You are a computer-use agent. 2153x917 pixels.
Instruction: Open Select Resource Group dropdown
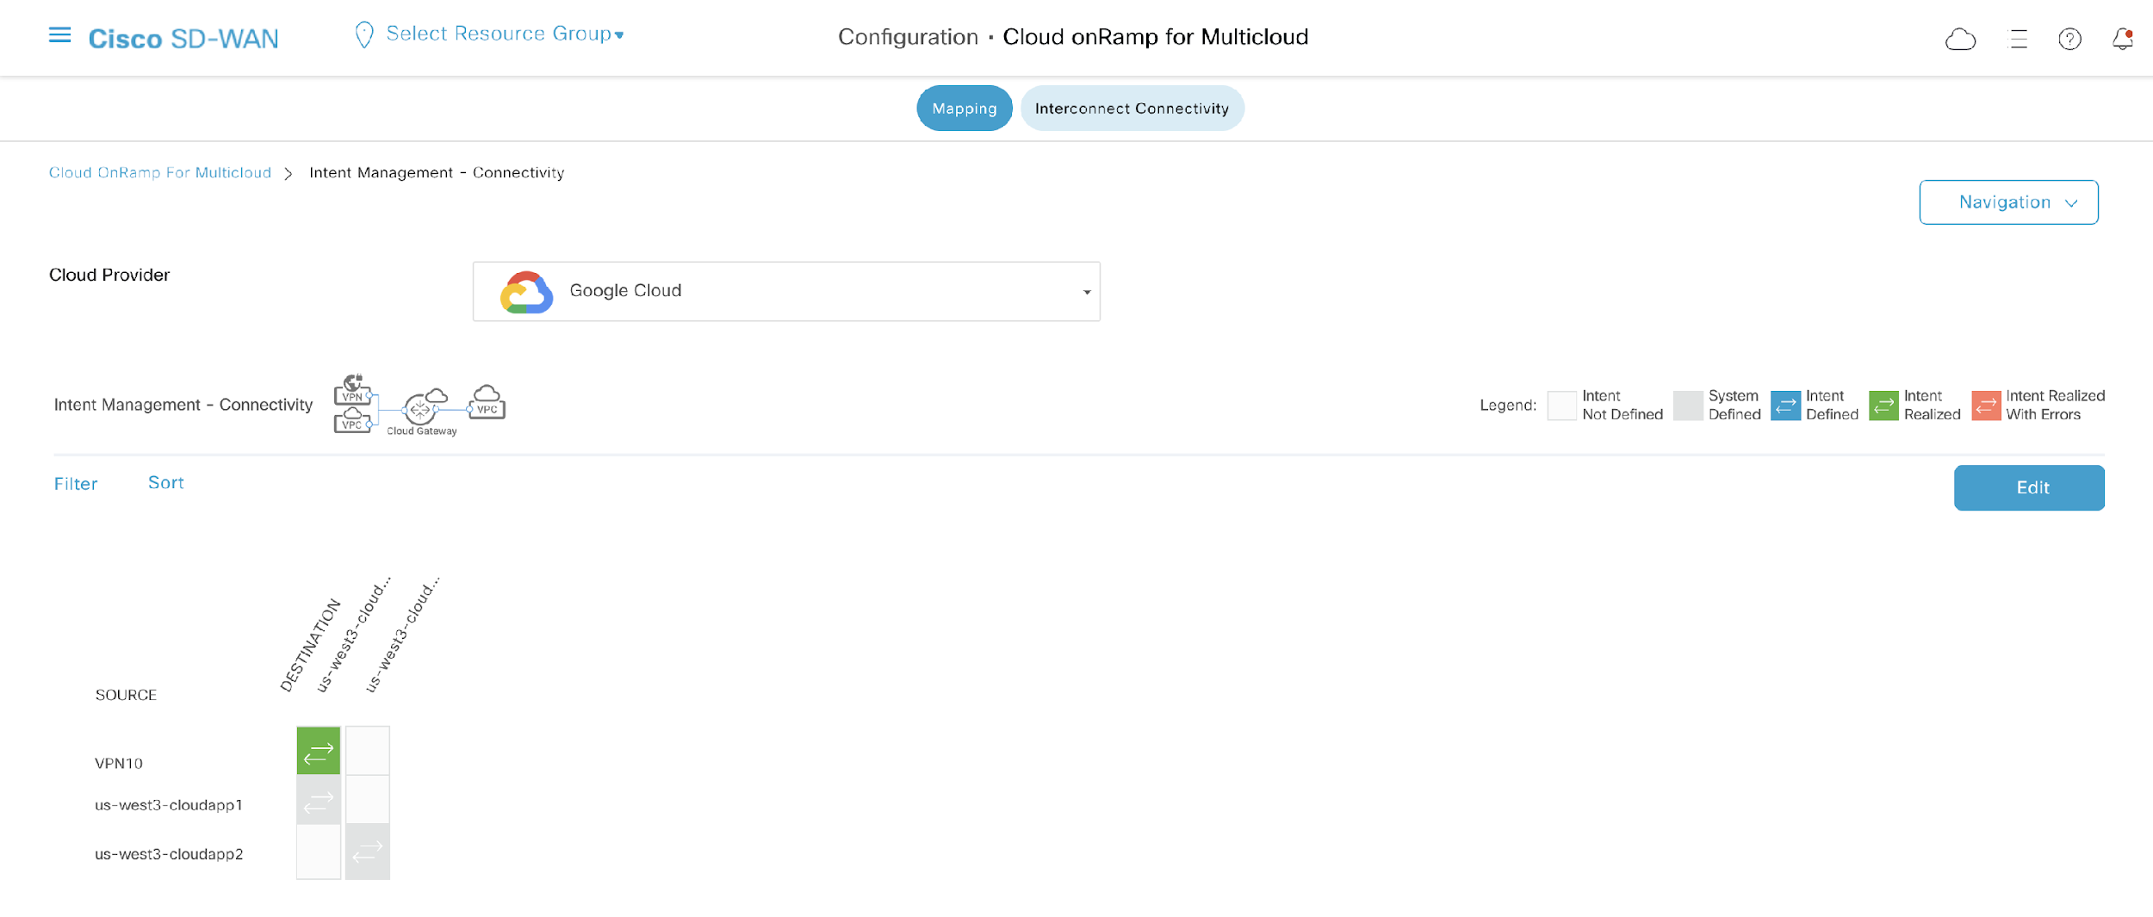click(505, 34)
